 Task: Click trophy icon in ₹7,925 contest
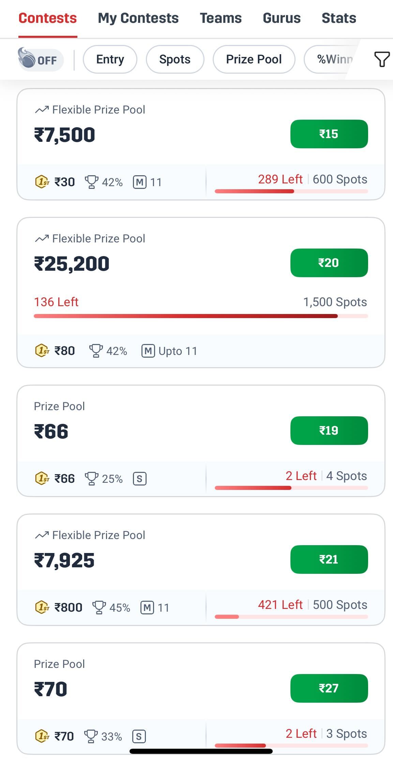pyautogui.click(x=99, y=608)
